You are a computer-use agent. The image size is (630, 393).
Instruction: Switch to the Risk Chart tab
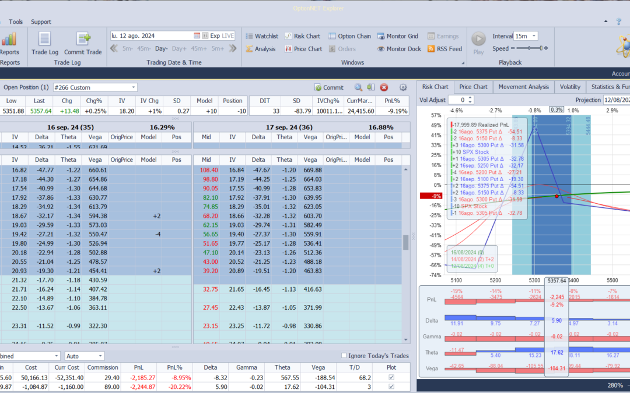pos(435,87)
